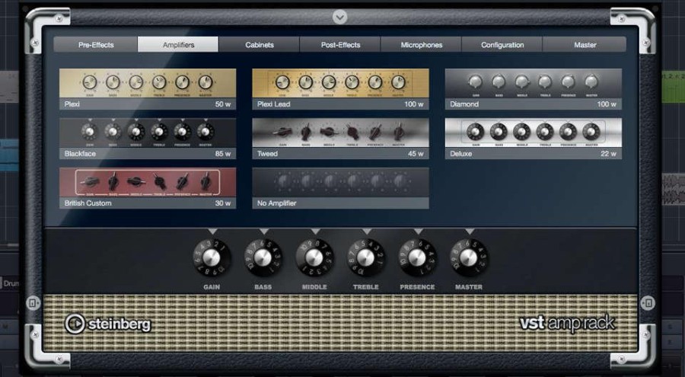This screenshot has width=685, height=377.
Task: Collapse the rack with top chevron button
Action: click(340, 17)
